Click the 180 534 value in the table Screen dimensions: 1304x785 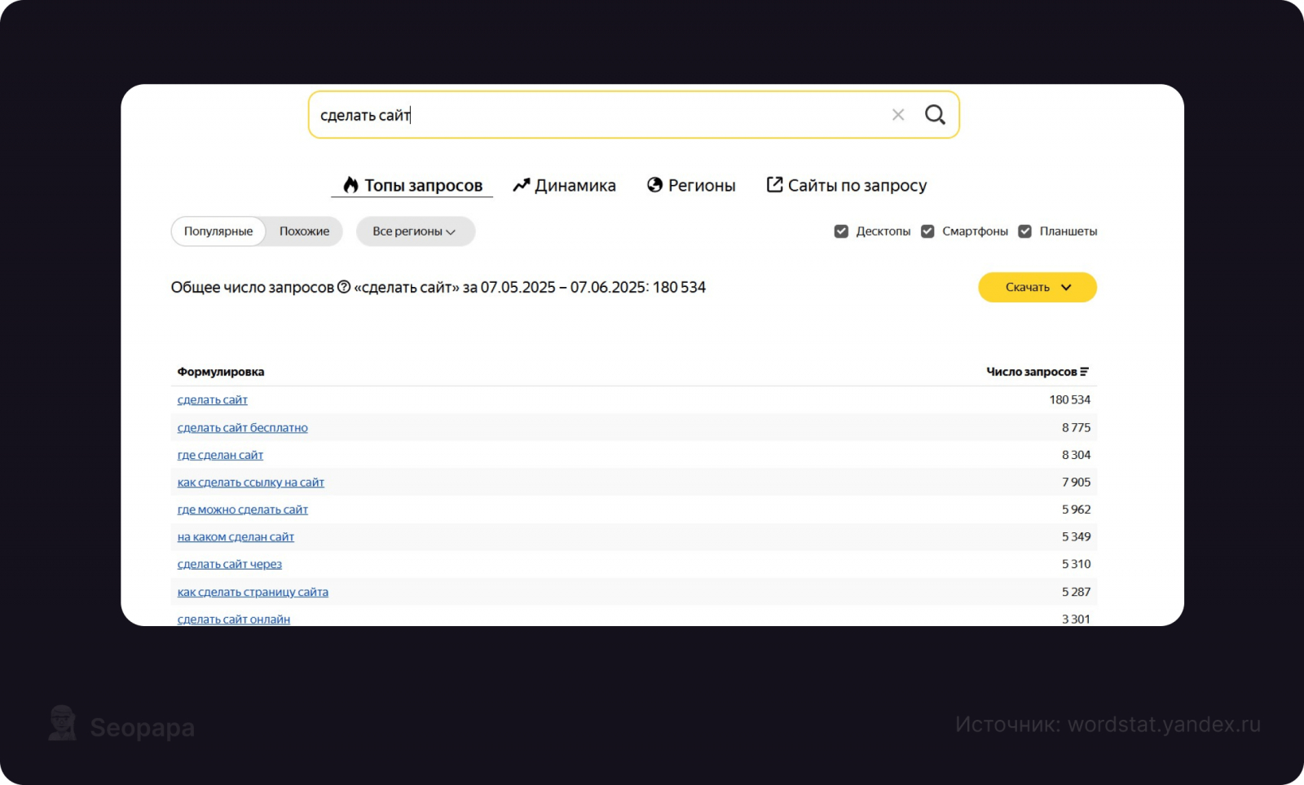pyautogui.click(x=1070, y=399)
